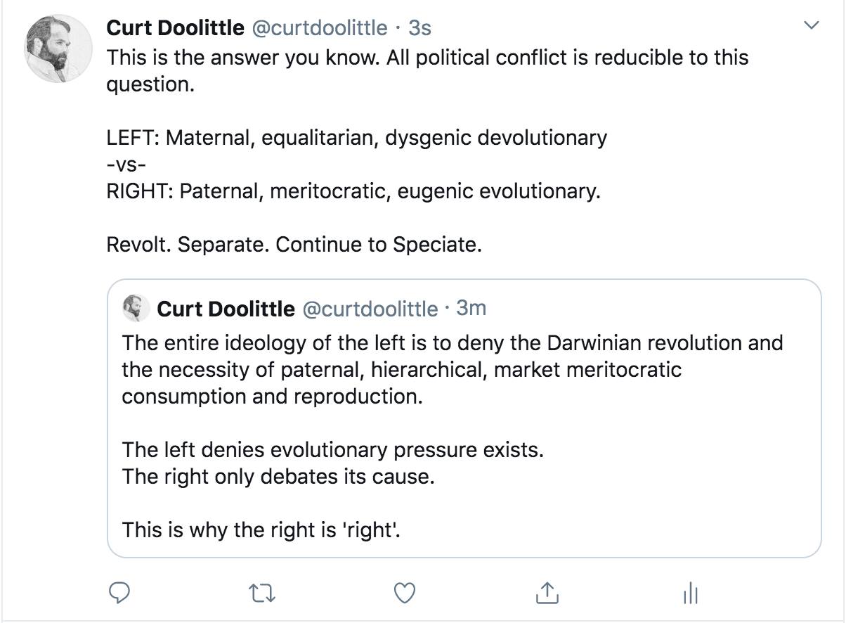Open the Curt Doolittle name in main tweet
846x623 pixels.
(175, 27)
